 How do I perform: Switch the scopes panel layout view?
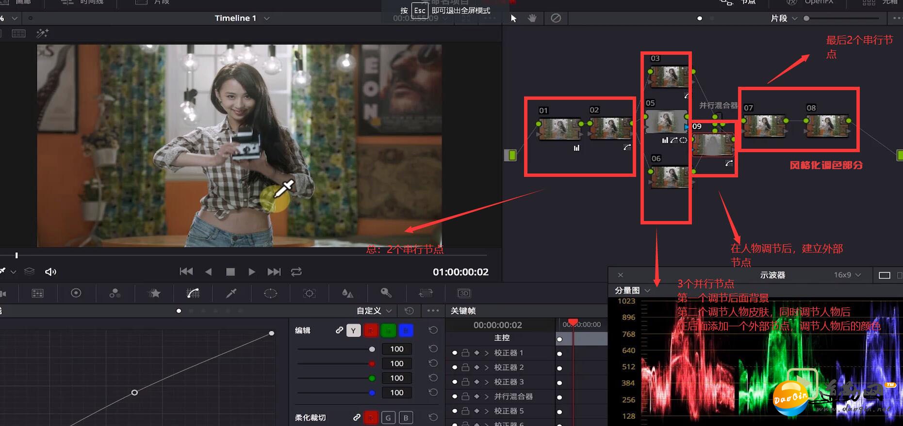885,275
